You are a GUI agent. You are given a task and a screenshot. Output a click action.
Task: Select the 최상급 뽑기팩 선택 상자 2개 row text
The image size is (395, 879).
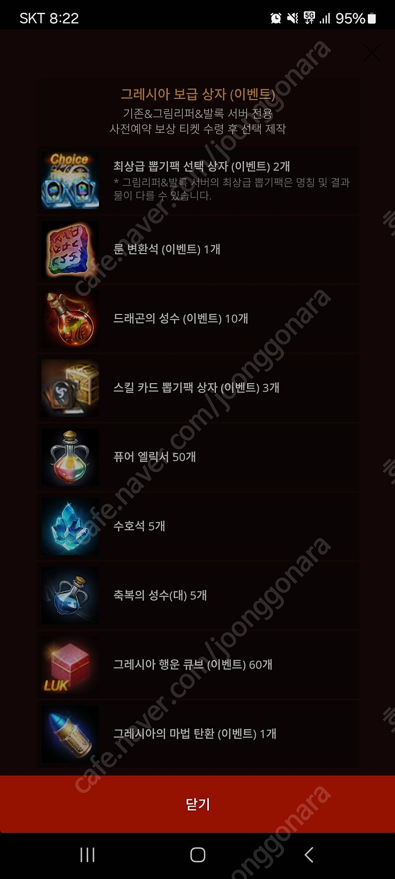pyautogui.click(x=201, y=167)
